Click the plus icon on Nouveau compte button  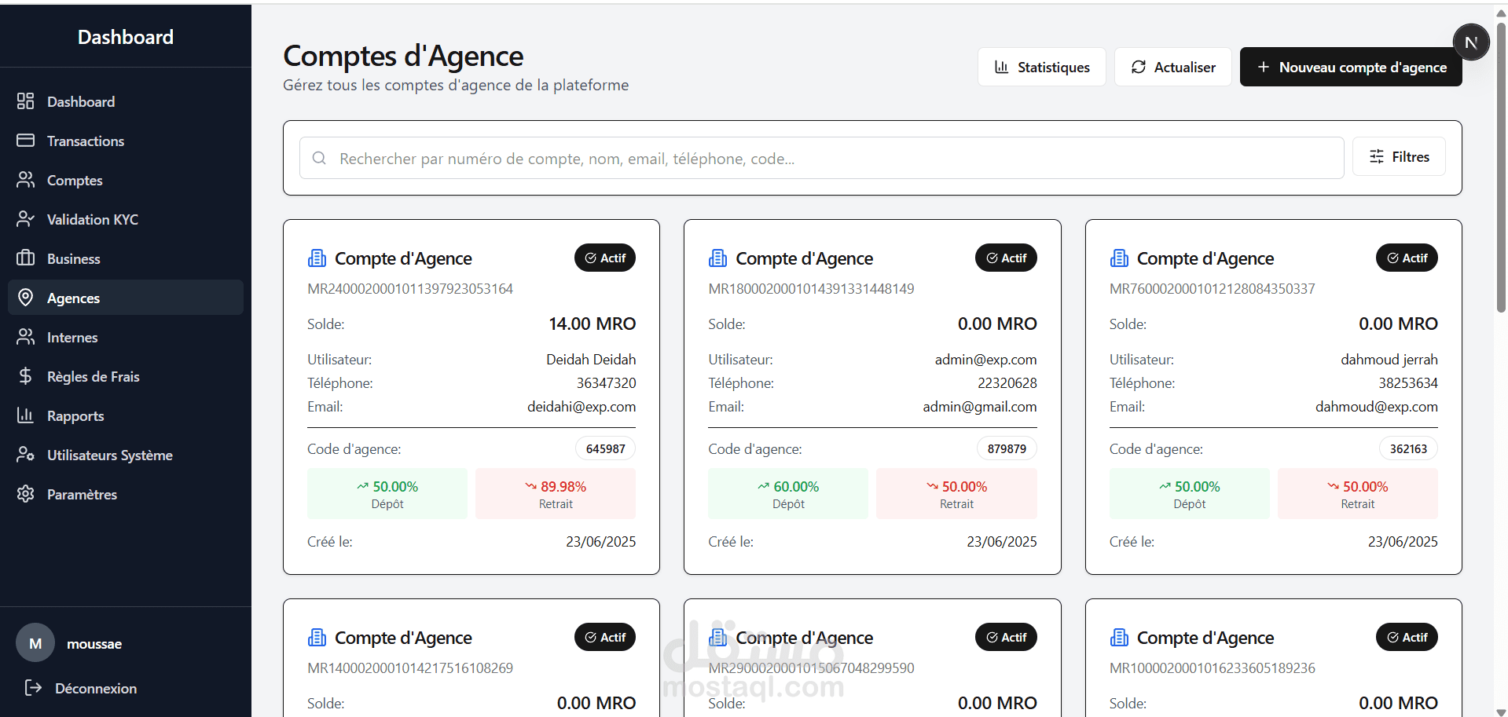(1264, 67)
